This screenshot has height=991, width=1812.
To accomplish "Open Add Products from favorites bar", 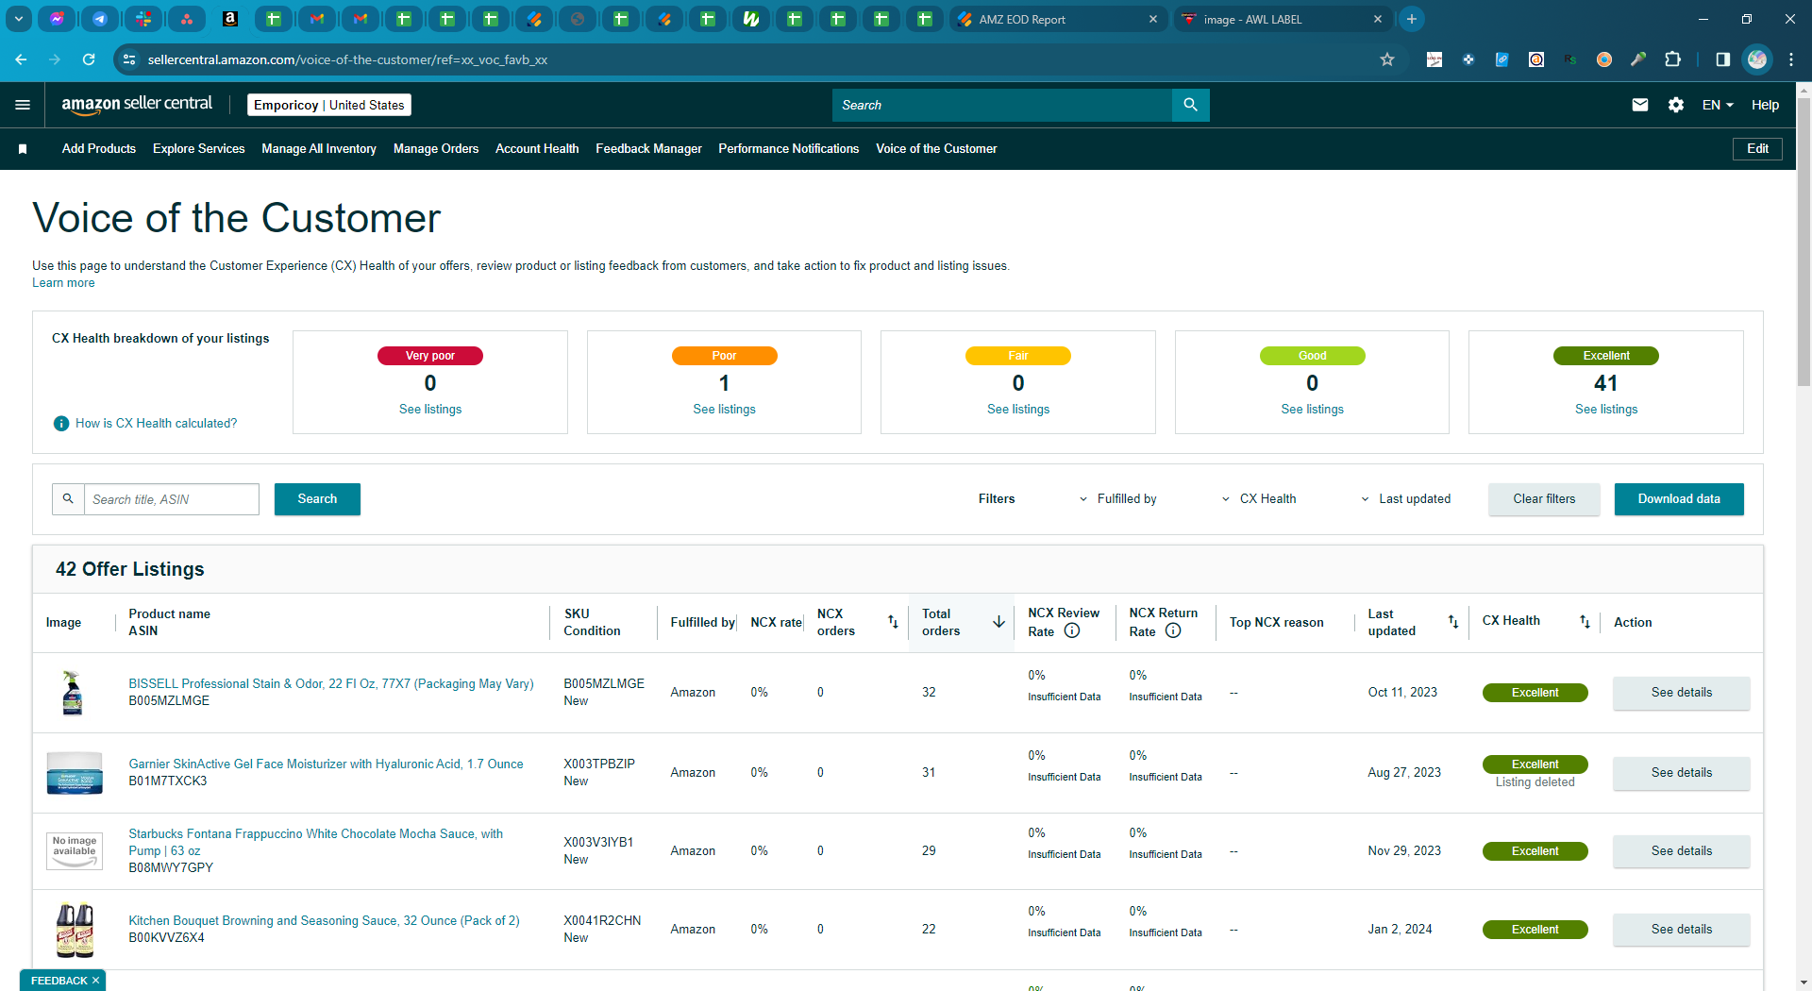I will [99, 149].
